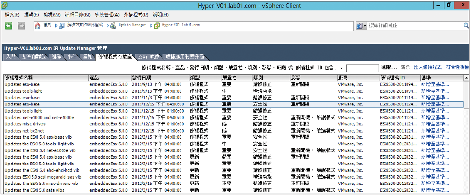Sort by 基準 column header
Viewport: 471px width, 196px height.
[x=441, y=78]
